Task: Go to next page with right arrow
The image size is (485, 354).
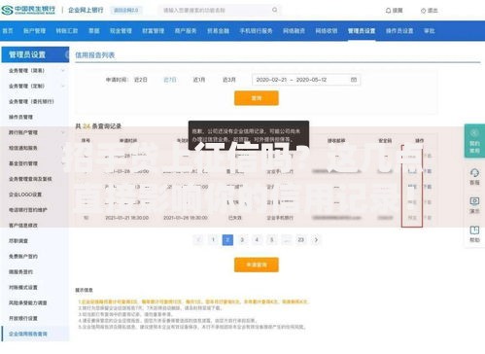Action: coord(316,240)
